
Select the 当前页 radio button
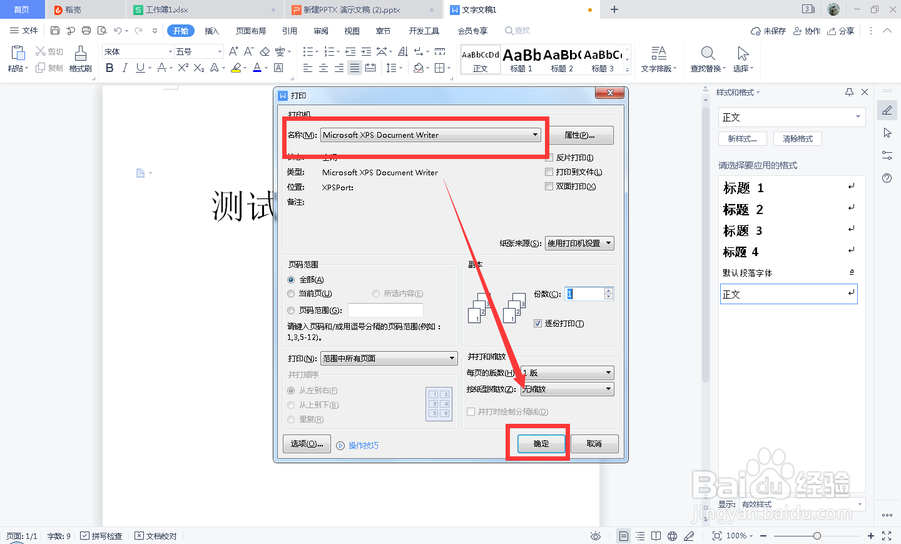[x=291, y=294]
